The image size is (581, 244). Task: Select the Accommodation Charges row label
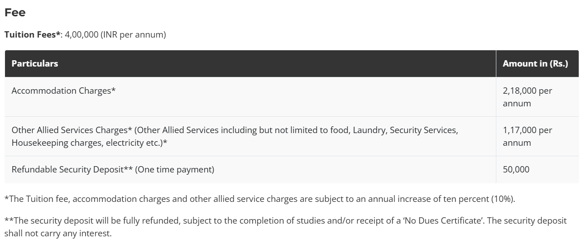coord(63,91)
